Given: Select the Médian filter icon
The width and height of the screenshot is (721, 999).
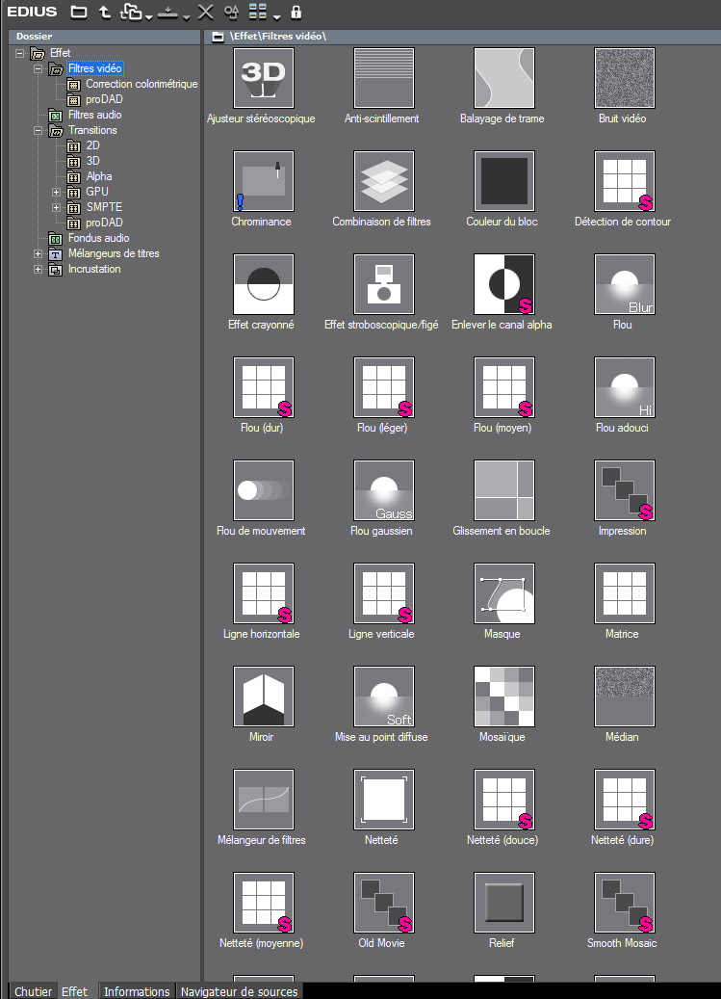Looking at the screenshot, I should (625, 697).
